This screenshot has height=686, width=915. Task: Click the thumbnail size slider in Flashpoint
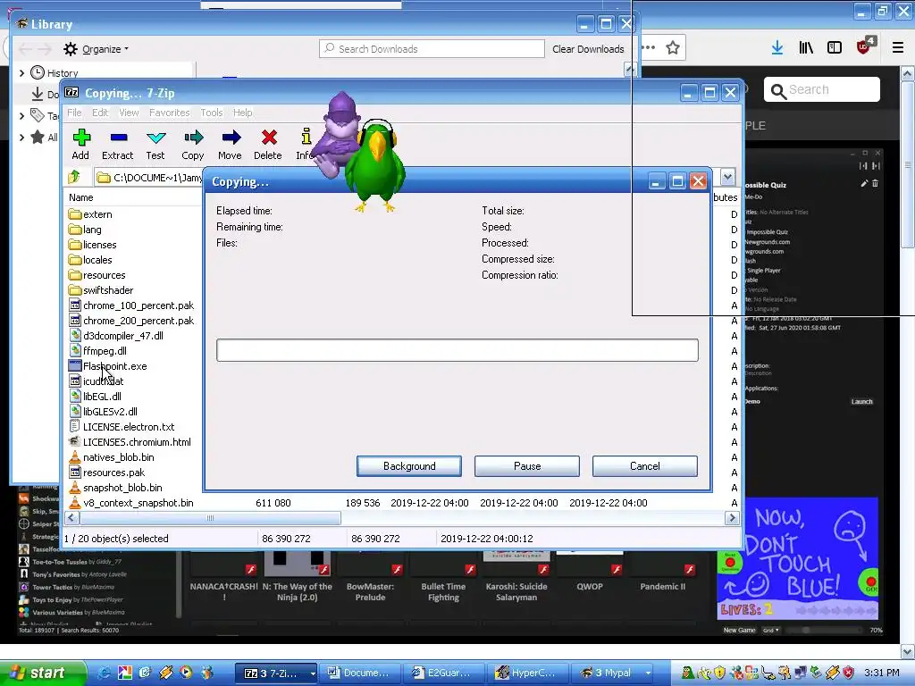click(x=823, y=630)
